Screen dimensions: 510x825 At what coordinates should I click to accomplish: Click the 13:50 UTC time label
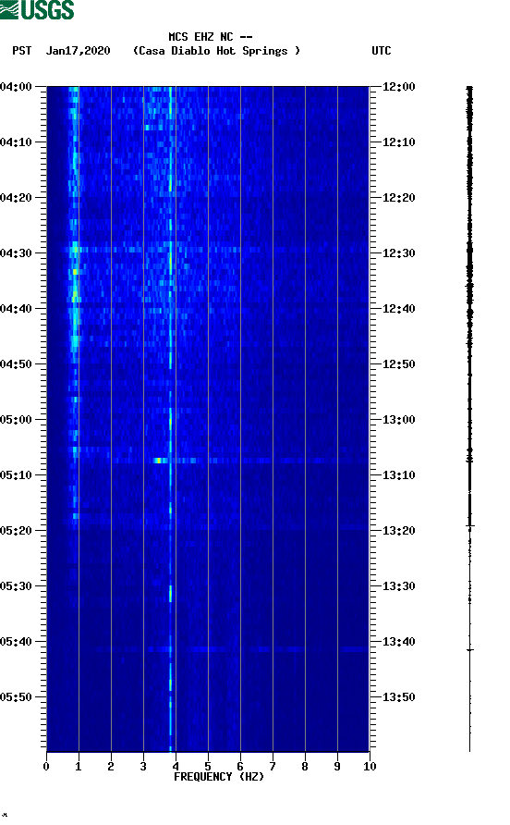pos(399,697)
